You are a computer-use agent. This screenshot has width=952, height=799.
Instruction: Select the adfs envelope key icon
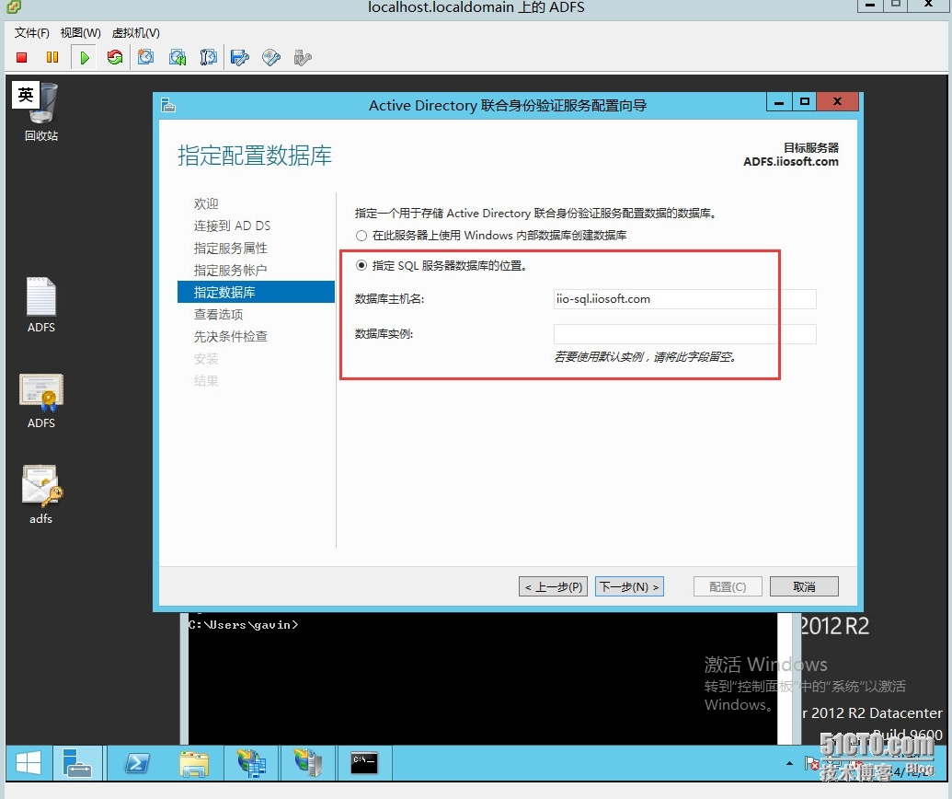pos(41,494)
